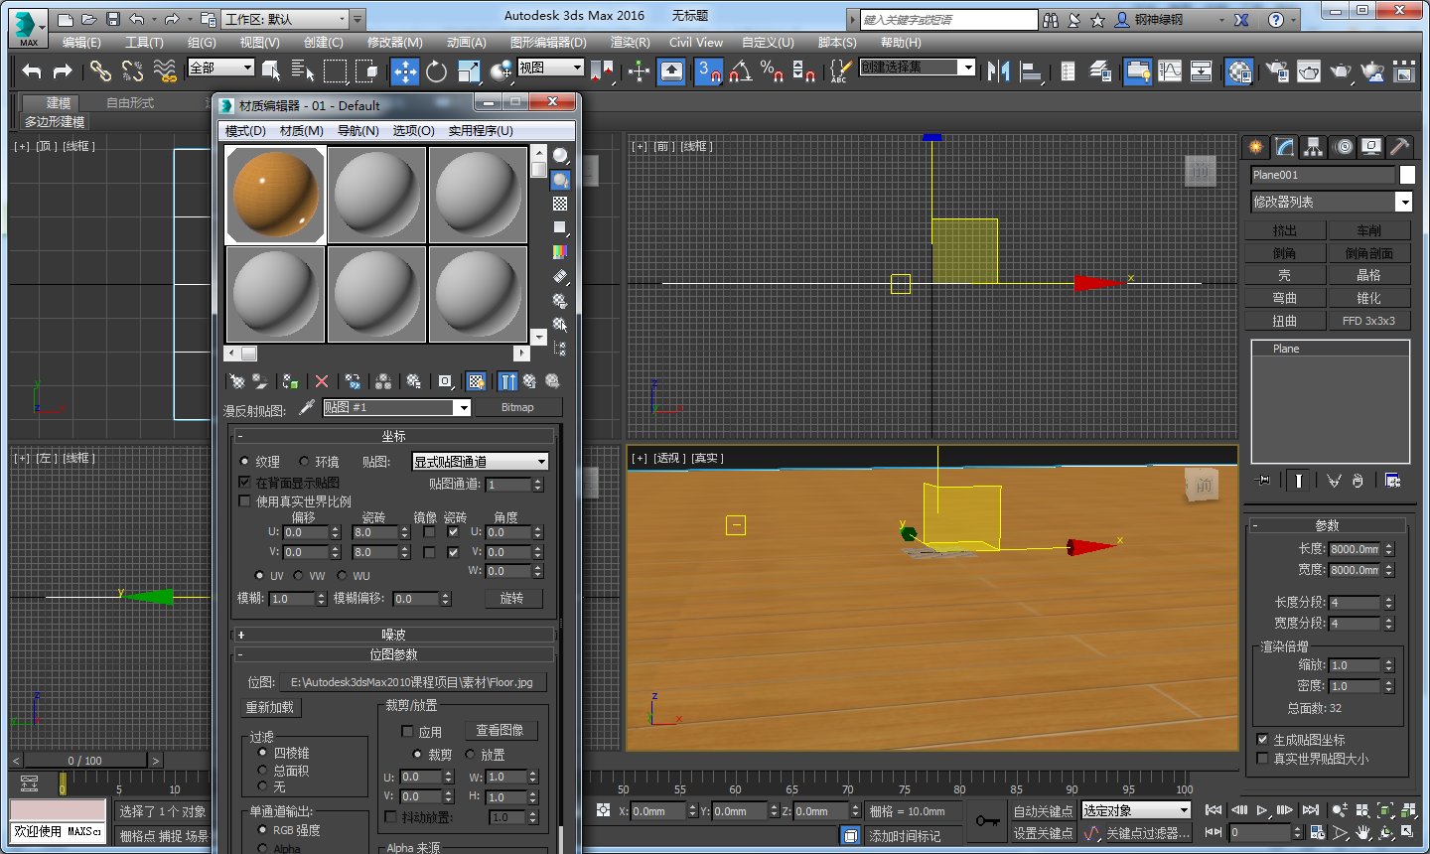Image resolution: width=1430 pixels, height=854 pixels.
Task: Switch to the 多边形建模 tab
Action: (x=53, y=122)
